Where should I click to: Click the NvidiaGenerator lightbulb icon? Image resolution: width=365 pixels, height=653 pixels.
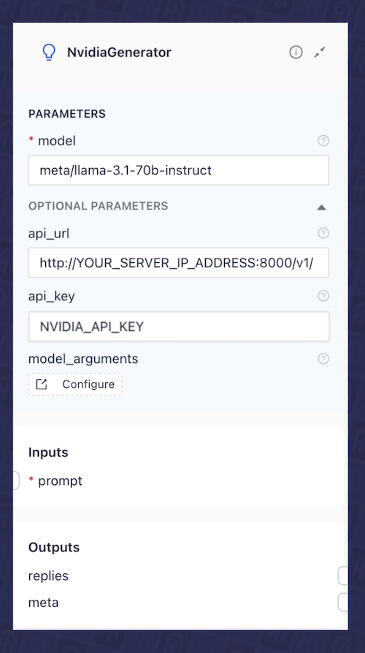tap(49, 53)
